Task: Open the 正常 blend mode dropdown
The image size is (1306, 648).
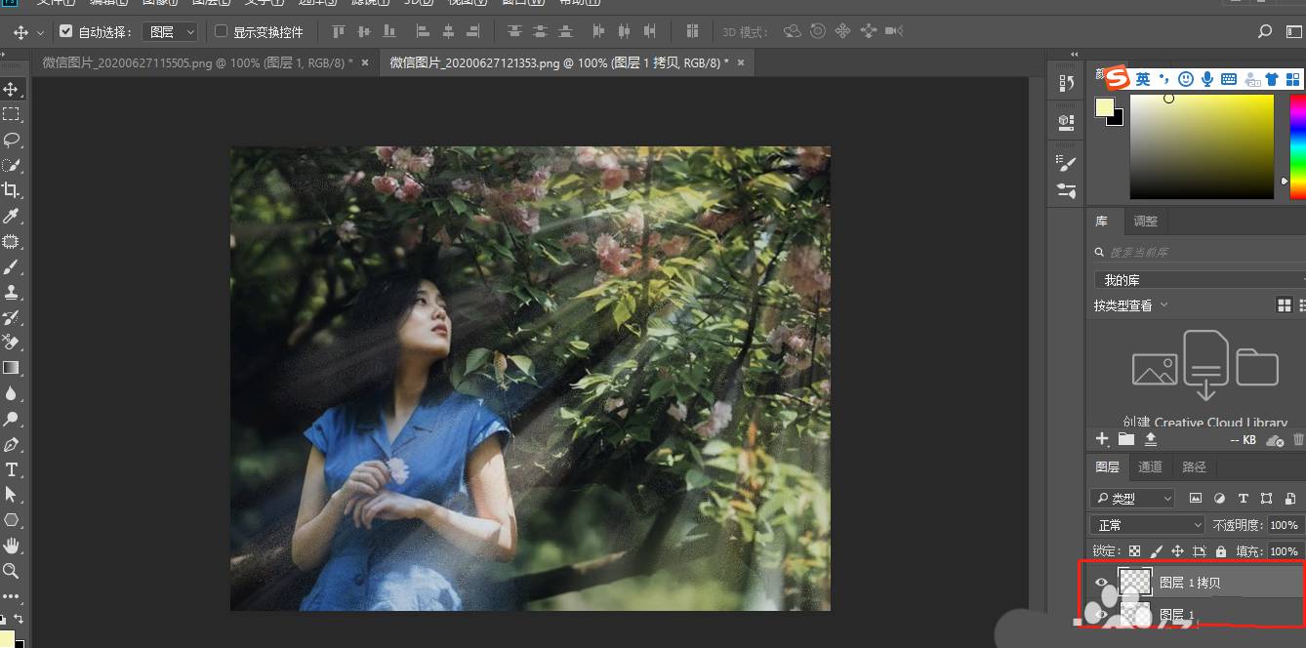Action: (x=1147, y=525)
